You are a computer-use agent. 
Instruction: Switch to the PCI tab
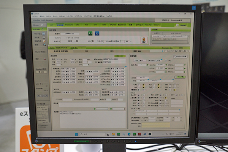pos(86,25)
